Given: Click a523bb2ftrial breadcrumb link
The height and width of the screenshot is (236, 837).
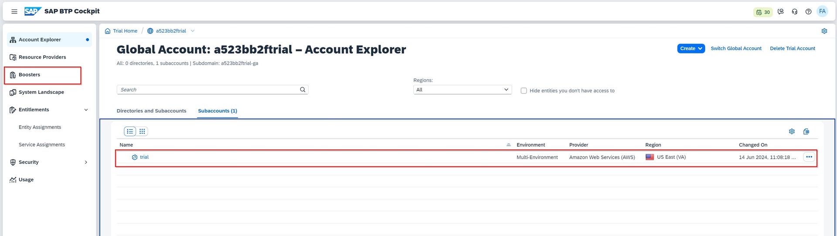Looking at the screenshot, I should click(171, 31).
